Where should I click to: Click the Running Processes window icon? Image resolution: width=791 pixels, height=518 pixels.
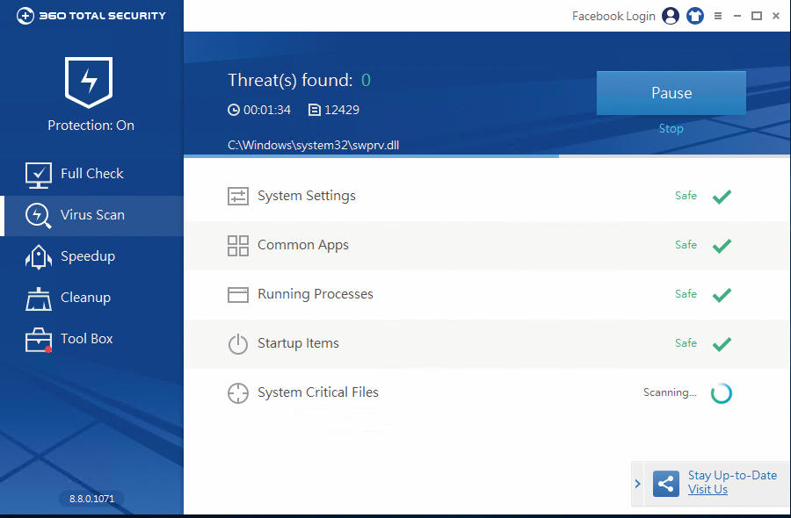238,295
